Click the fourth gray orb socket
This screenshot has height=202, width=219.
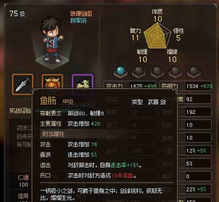[176, 72]
